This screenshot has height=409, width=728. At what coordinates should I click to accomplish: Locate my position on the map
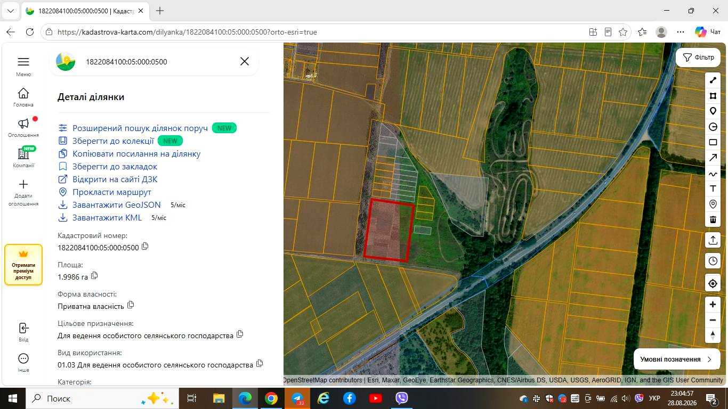[713, 284]
